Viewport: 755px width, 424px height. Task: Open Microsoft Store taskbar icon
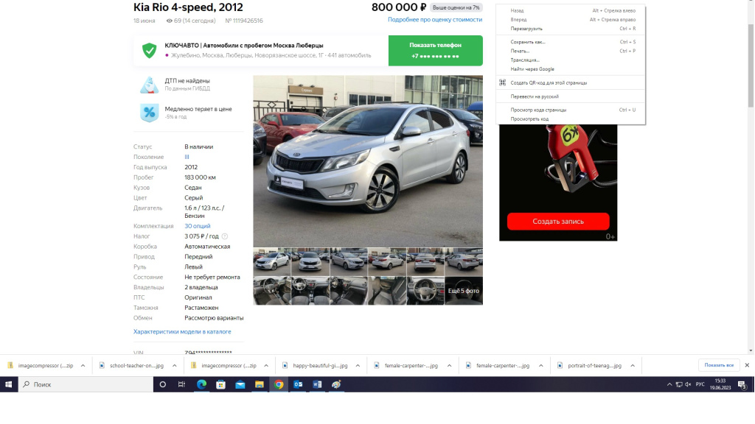[x=220, y=384]
